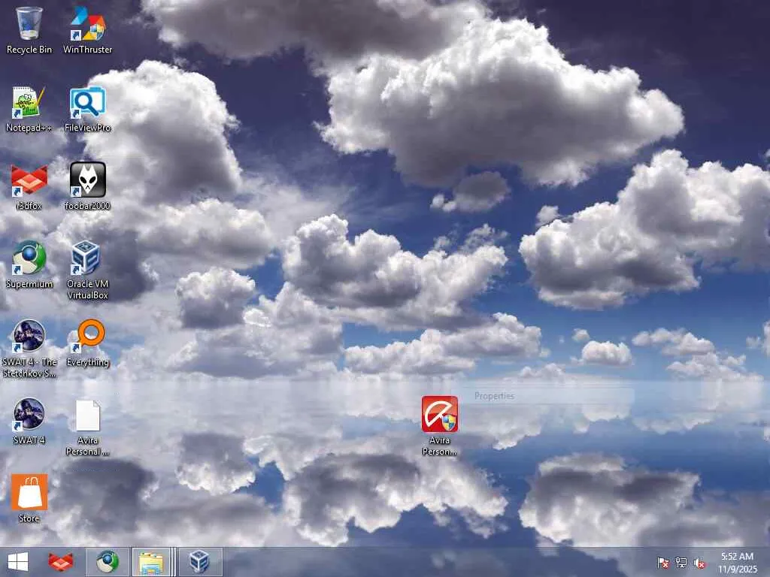Open the Store tile on the desktop
This screenshot has height=577, width=770.
[29, 498]
